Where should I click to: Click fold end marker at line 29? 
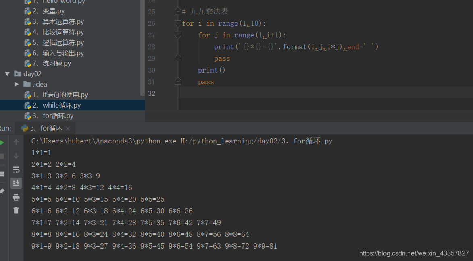tap(178, 58)
